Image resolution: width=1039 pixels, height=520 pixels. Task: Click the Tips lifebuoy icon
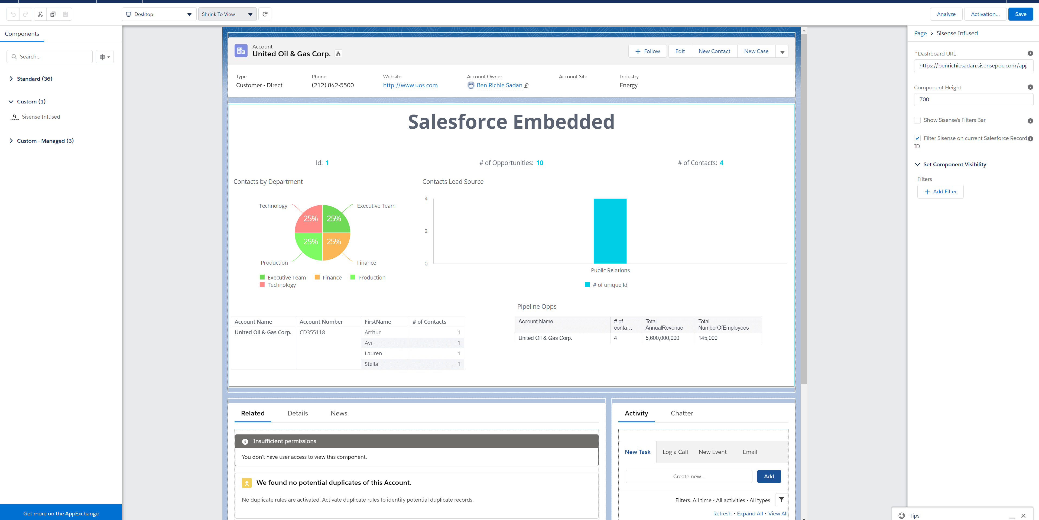pos(901,516)
